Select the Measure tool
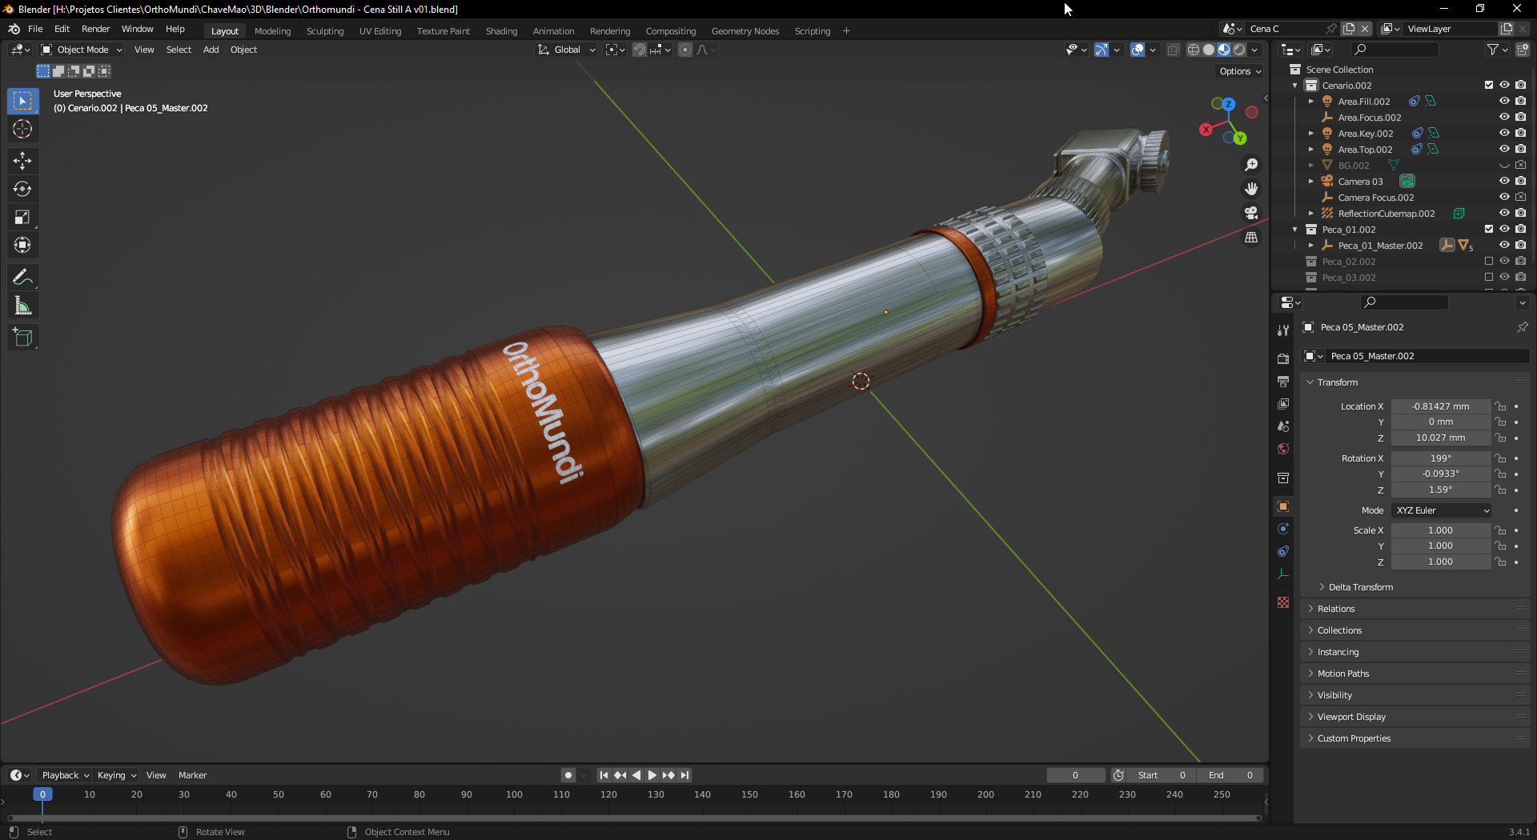This screenshot has height=840, width=1537. [22, 305]
